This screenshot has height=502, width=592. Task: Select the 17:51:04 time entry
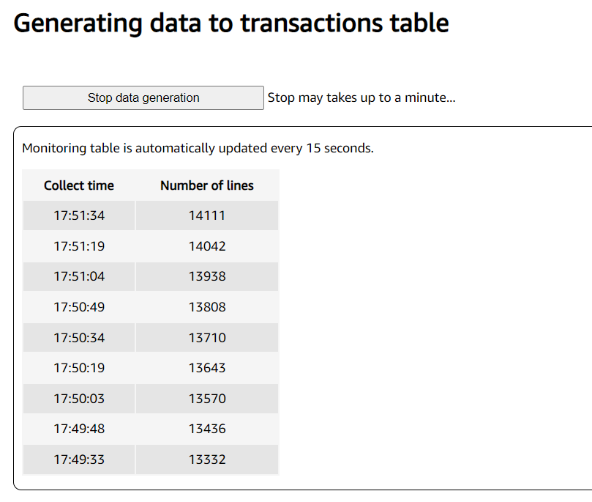coord(79,276)
